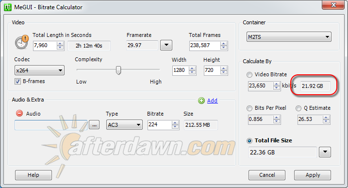Open the x264 Codec dropdown
Viewport: 348px width, 188px height.
click(39, 70)
